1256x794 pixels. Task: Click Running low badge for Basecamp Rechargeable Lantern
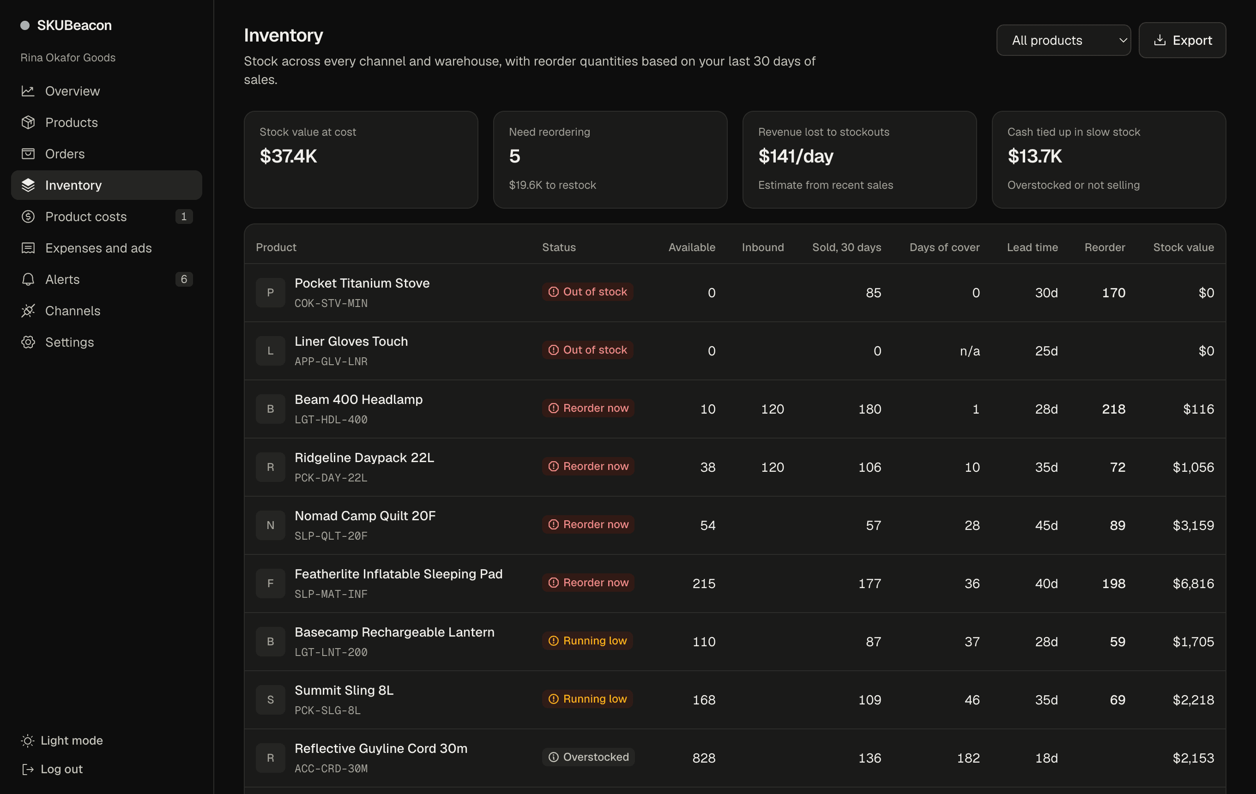tap(588, 641)
